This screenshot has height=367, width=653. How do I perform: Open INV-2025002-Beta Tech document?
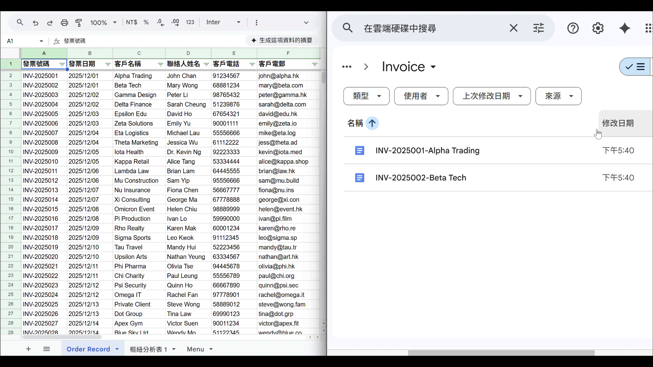click(421, 178)
